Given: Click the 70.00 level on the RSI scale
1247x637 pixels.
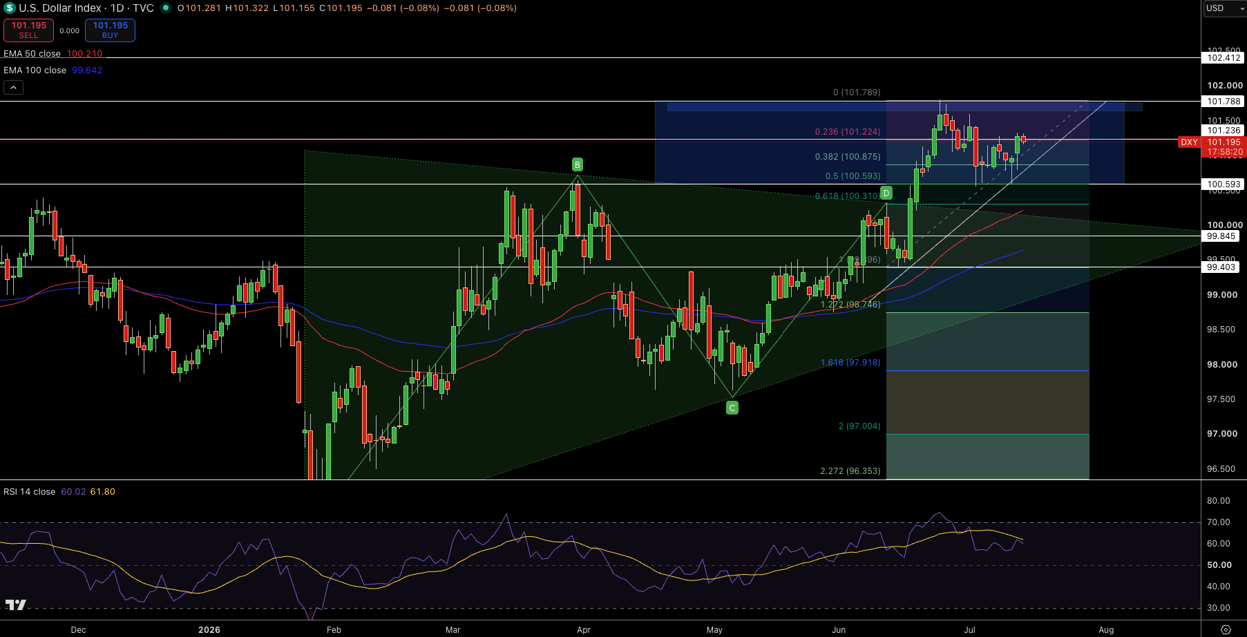Looking at the screenshot, I should pyautogui.click(x=1218, y=522).
